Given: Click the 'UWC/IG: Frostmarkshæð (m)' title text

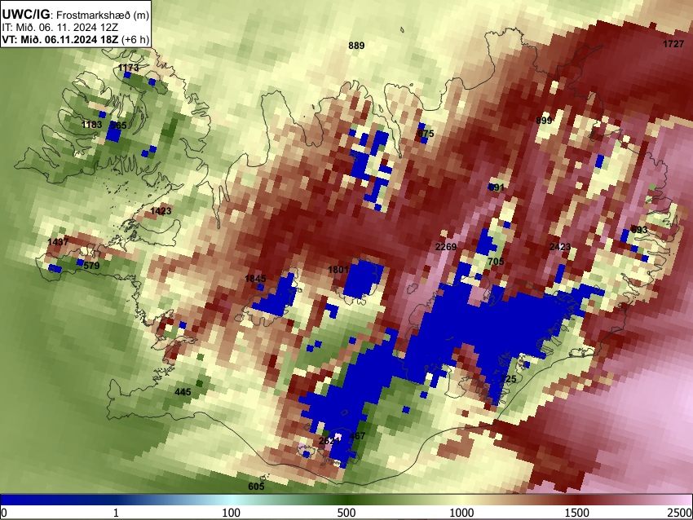Looking at the screenshot, I should [76, 14].
